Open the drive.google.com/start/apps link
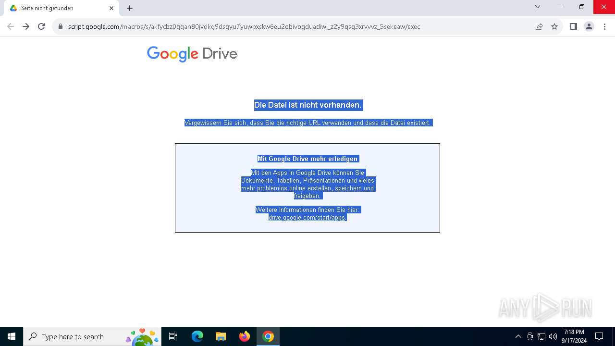The image size is (615, 346). coord(307,218)
